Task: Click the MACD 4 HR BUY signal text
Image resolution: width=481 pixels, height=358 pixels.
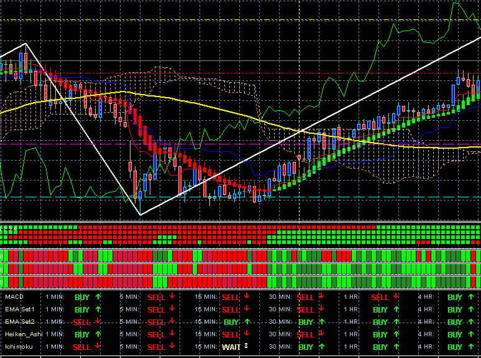Action: (455, 298)
